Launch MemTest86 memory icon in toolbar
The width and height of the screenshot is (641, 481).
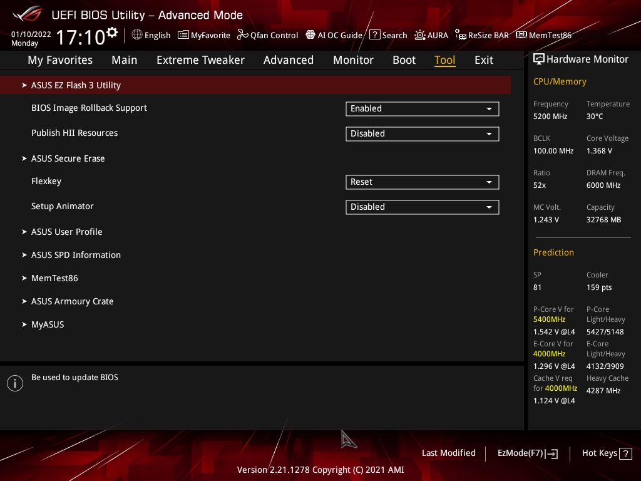click(521, 35)
